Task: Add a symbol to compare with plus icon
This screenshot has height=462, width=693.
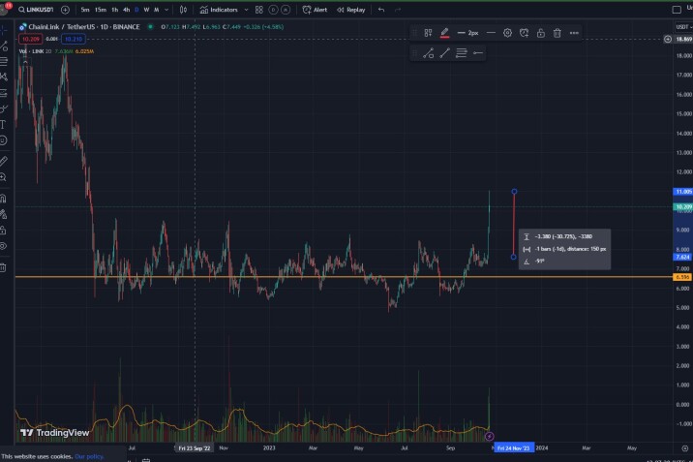Action: coord(65,10)
